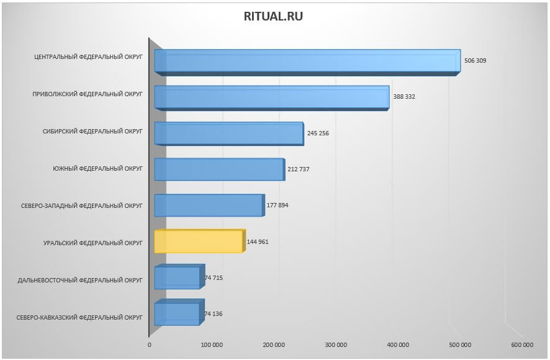Click the 0 axis tick value
Image resolution: width=550 pixels, height=360 pixels.
pyautogui.click(x=150, y=345)
